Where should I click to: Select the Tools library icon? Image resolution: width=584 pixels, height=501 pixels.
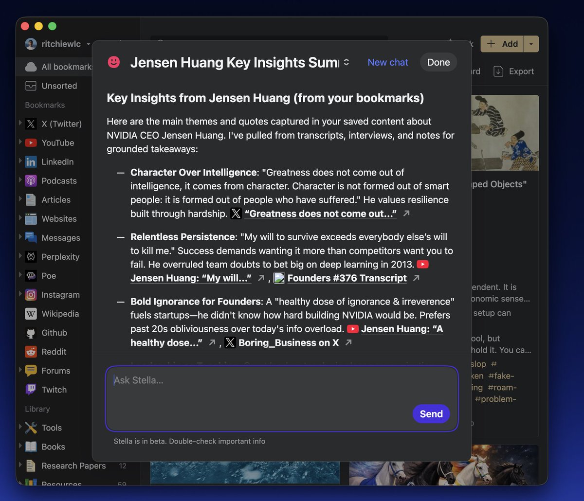click(31, 428)
